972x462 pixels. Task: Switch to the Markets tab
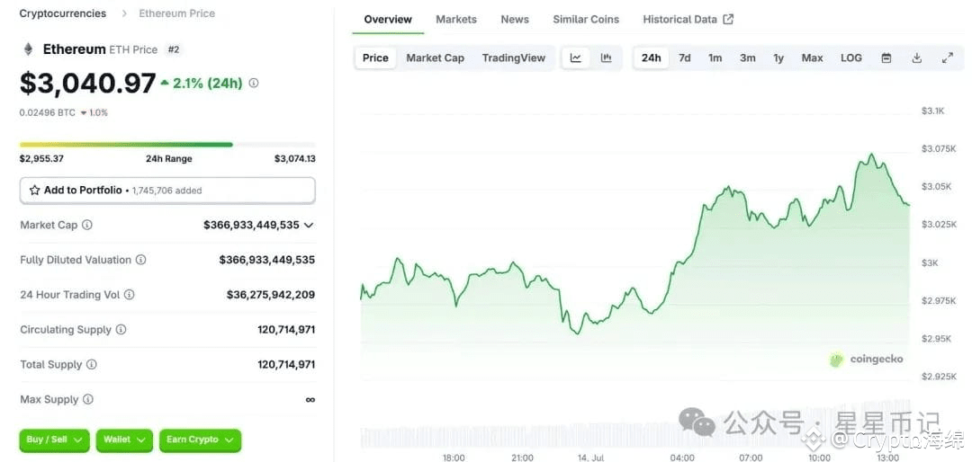(x=456, y=19)
